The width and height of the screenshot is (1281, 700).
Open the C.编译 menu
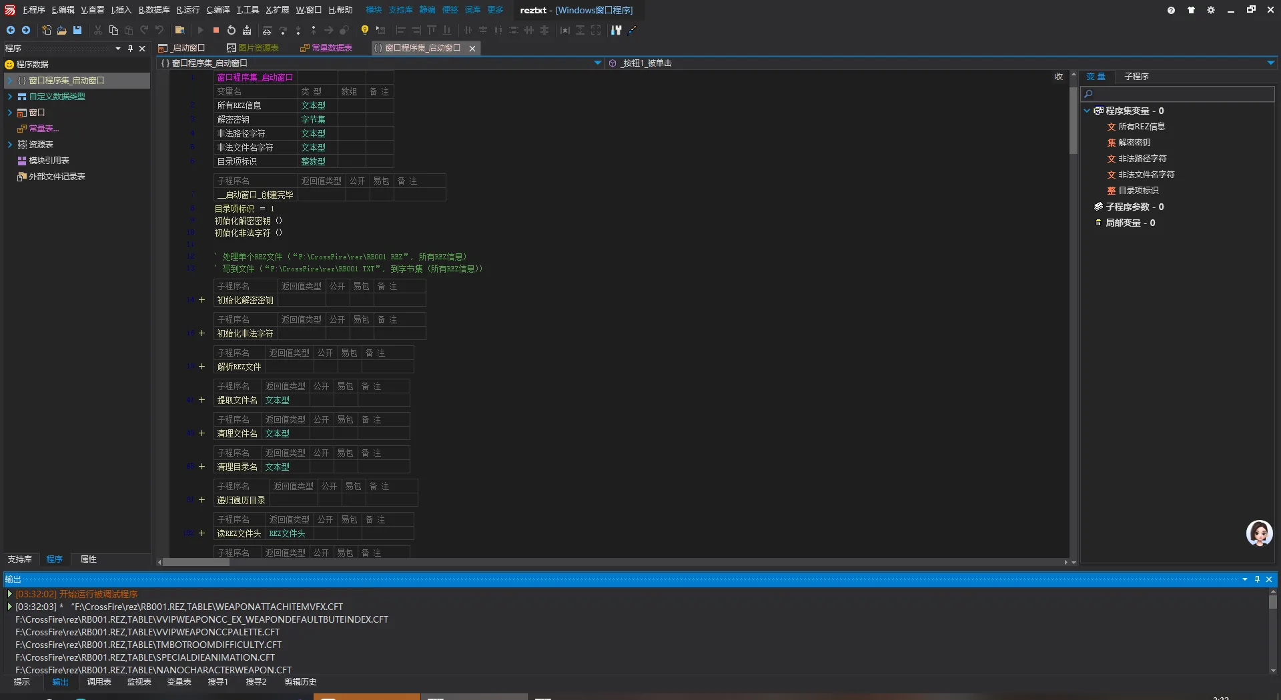(218, 10)
